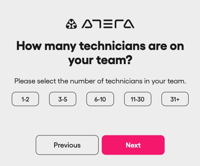
Task: Set team size to one or two technicians
Action: 25,99
